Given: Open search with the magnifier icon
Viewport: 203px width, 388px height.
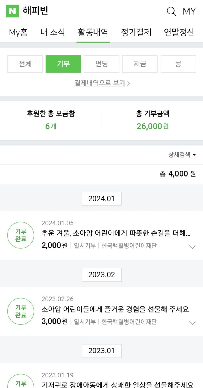Looking at the screenshot, I should [x=172, y=11].
